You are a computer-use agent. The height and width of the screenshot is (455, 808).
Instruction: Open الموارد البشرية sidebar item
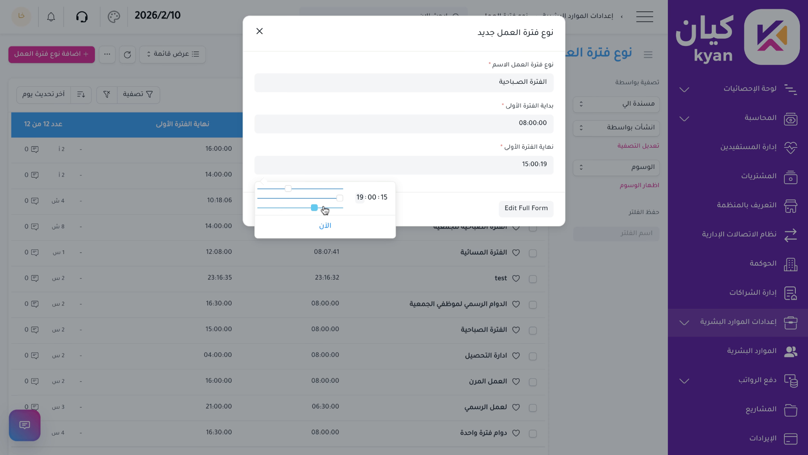[x=751, y=351]
